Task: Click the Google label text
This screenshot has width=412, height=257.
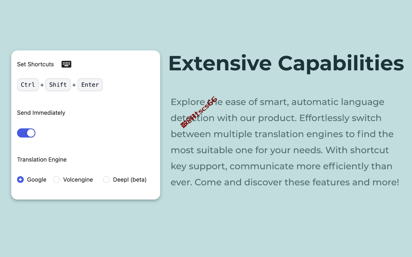Action: (x=37, y=180)
